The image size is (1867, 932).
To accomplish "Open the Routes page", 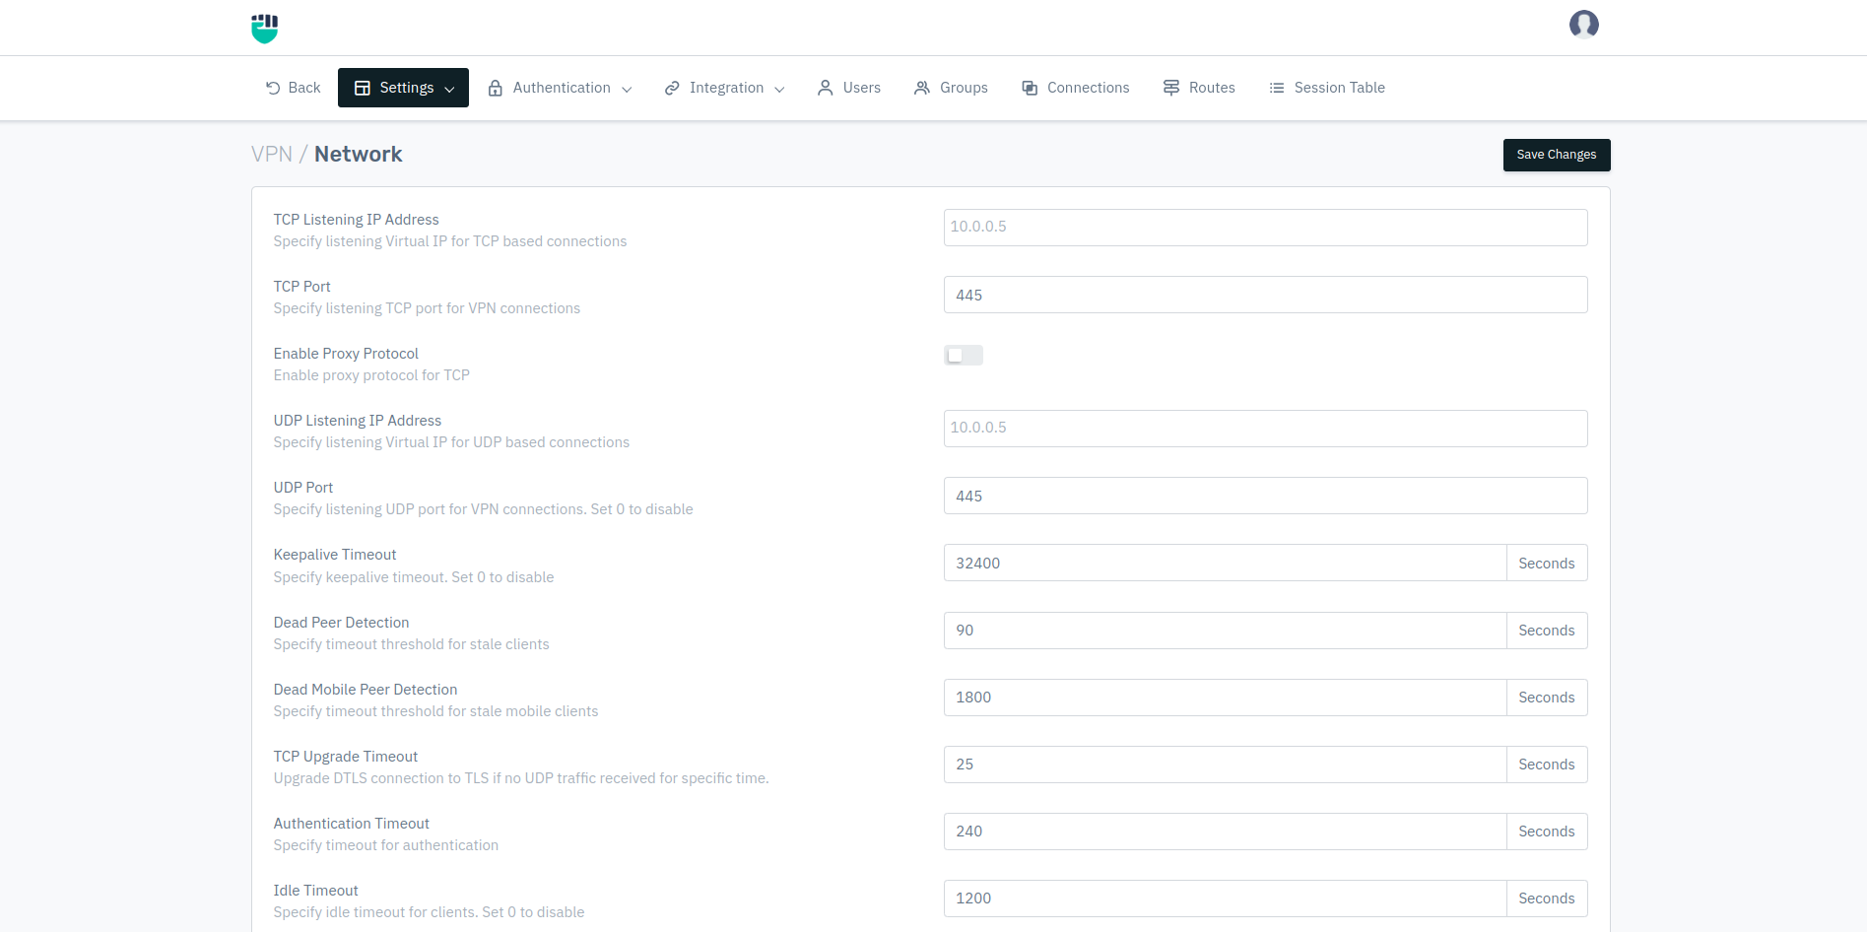I will [x=1199, y=88].
